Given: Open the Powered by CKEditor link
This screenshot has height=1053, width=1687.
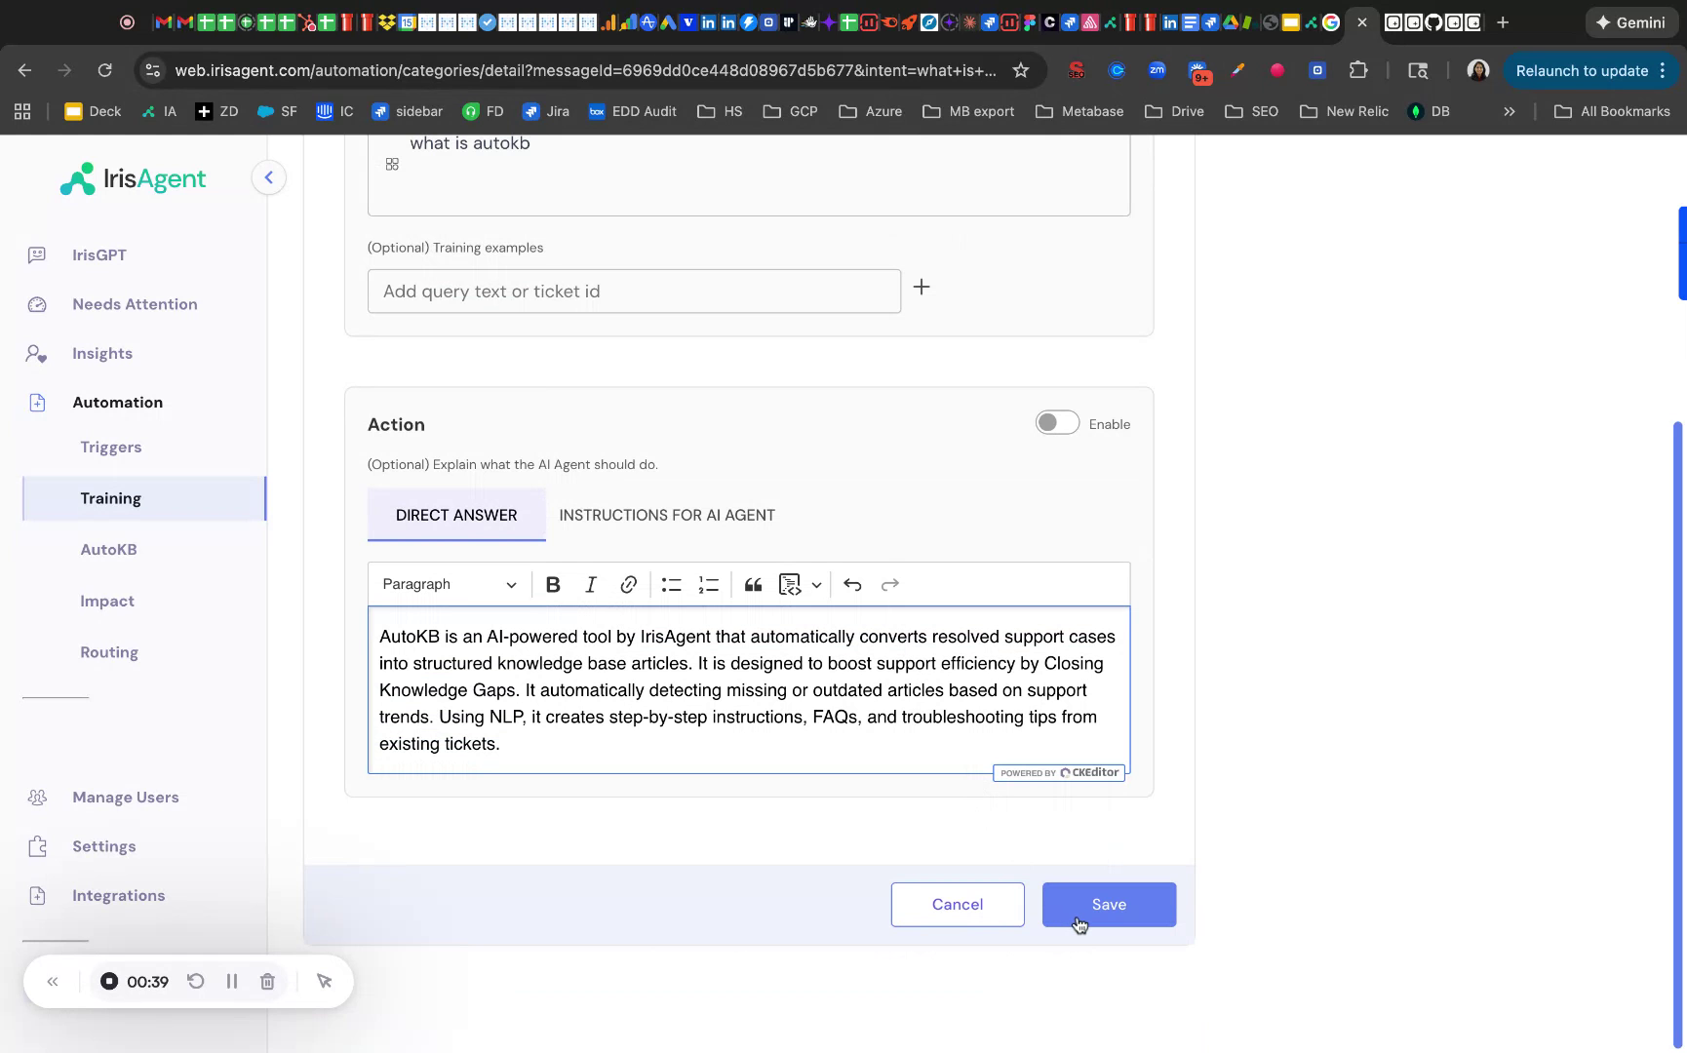Looking at the screenshot, I should (x=1059, y=772).
